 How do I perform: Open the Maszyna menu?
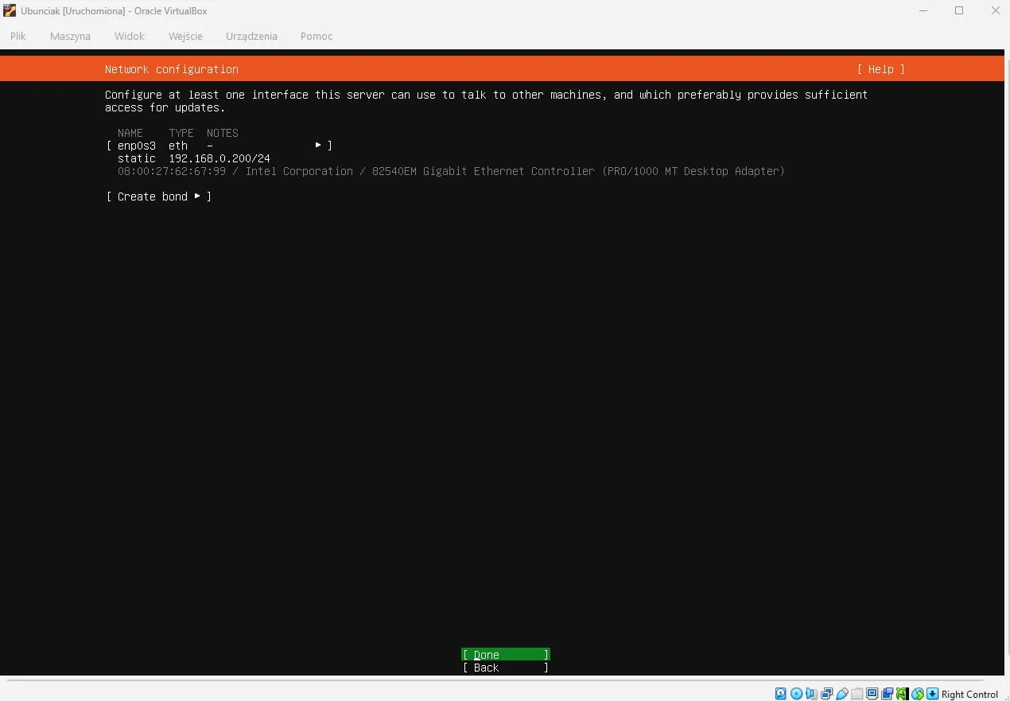70,36
